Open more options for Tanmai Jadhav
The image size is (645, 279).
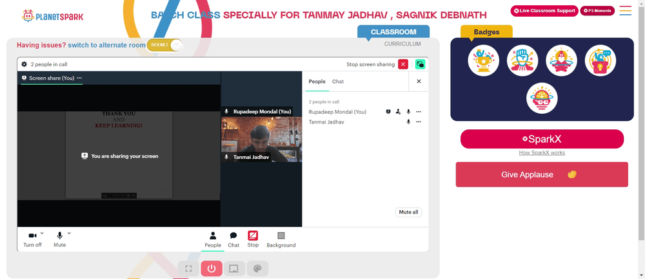[419, 122]
